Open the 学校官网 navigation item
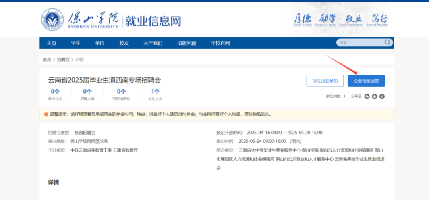This screenshot has width=429, height=200. tap(220, 43)
